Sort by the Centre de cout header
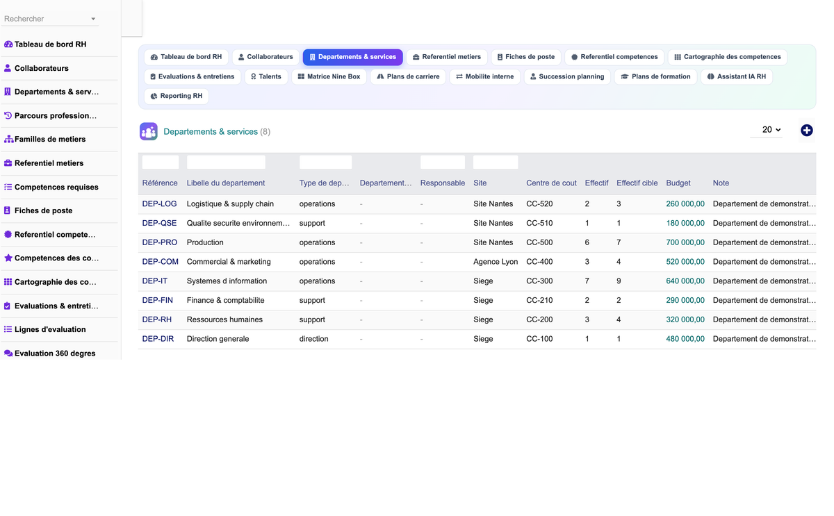834x516 pixels. click(x=551, y=183)
